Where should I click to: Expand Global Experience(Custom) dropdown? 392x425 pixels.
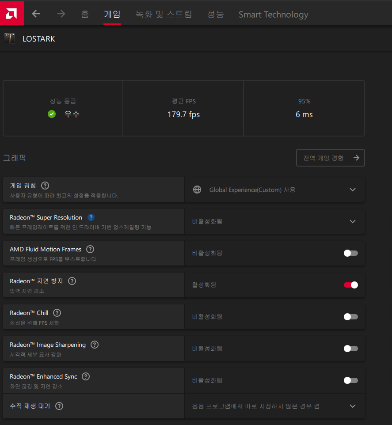[x=352, y=190]
